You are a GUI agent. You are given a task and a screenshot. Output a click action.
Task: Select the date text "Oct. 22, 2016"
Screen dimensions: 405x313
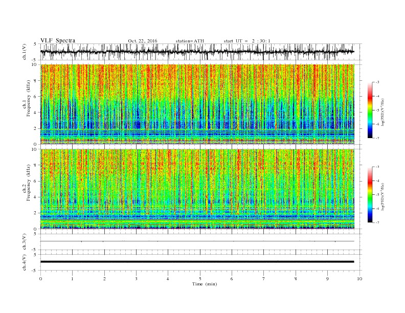click(x=142, y=41)
